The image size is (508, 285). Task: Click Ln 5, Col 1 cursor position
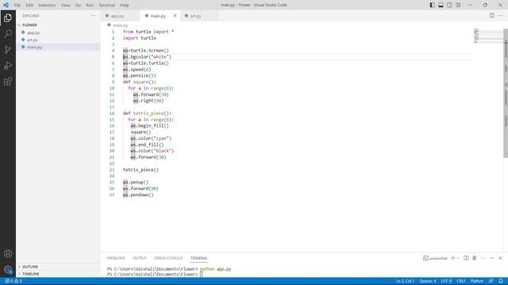click(x=405, y=281)
